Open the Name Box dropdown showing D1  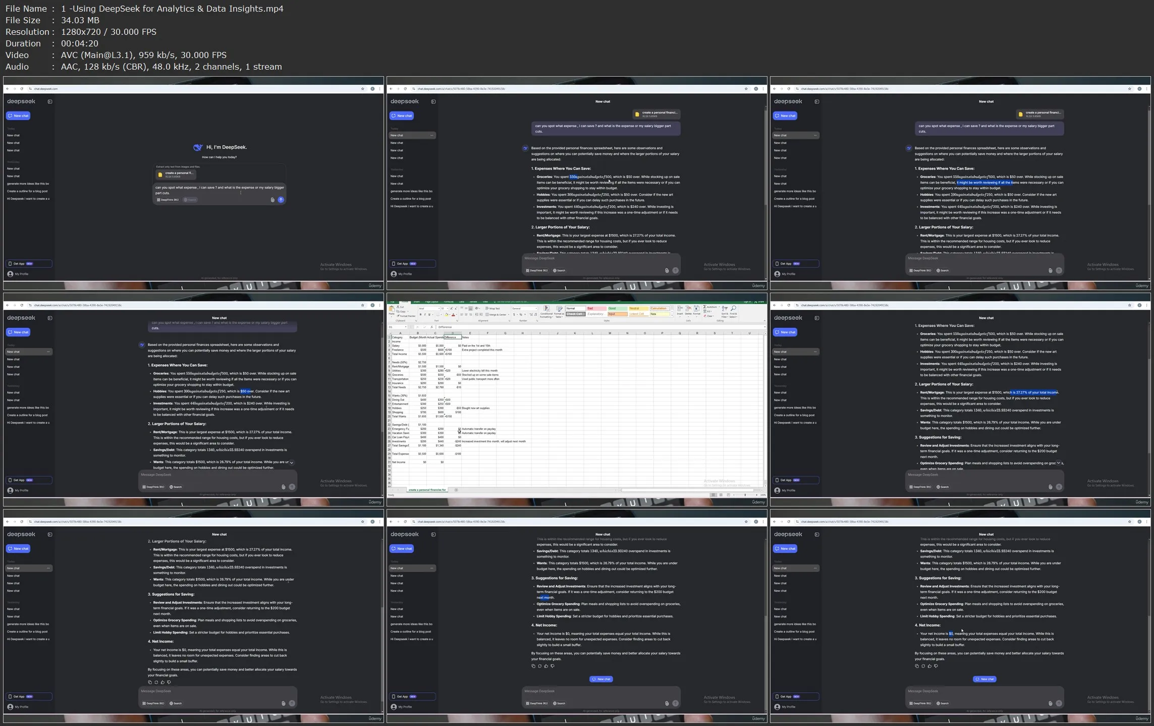(406, 327)
